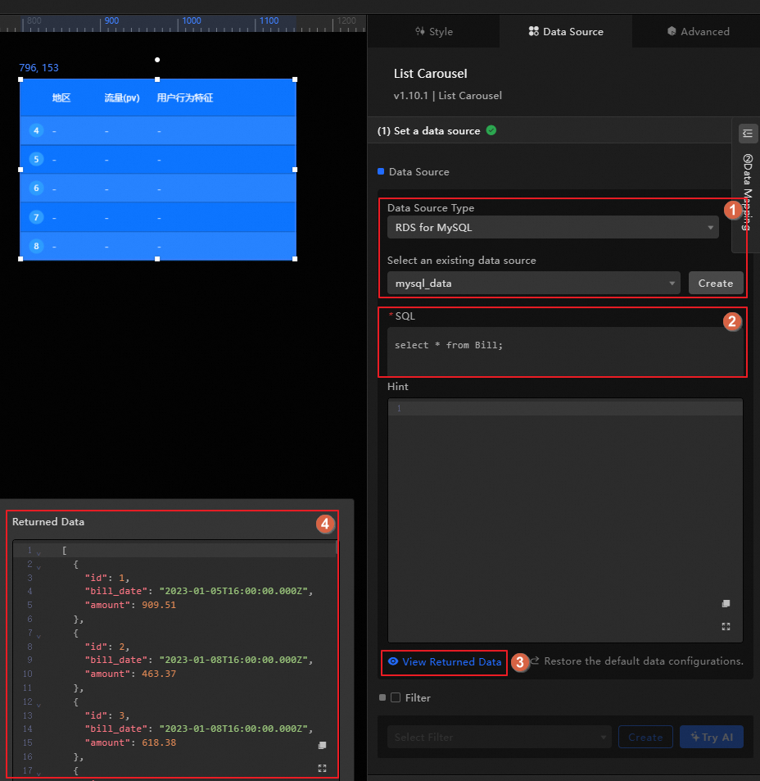Collapse JSON fold arrow on line 1

tap(38, 553)
